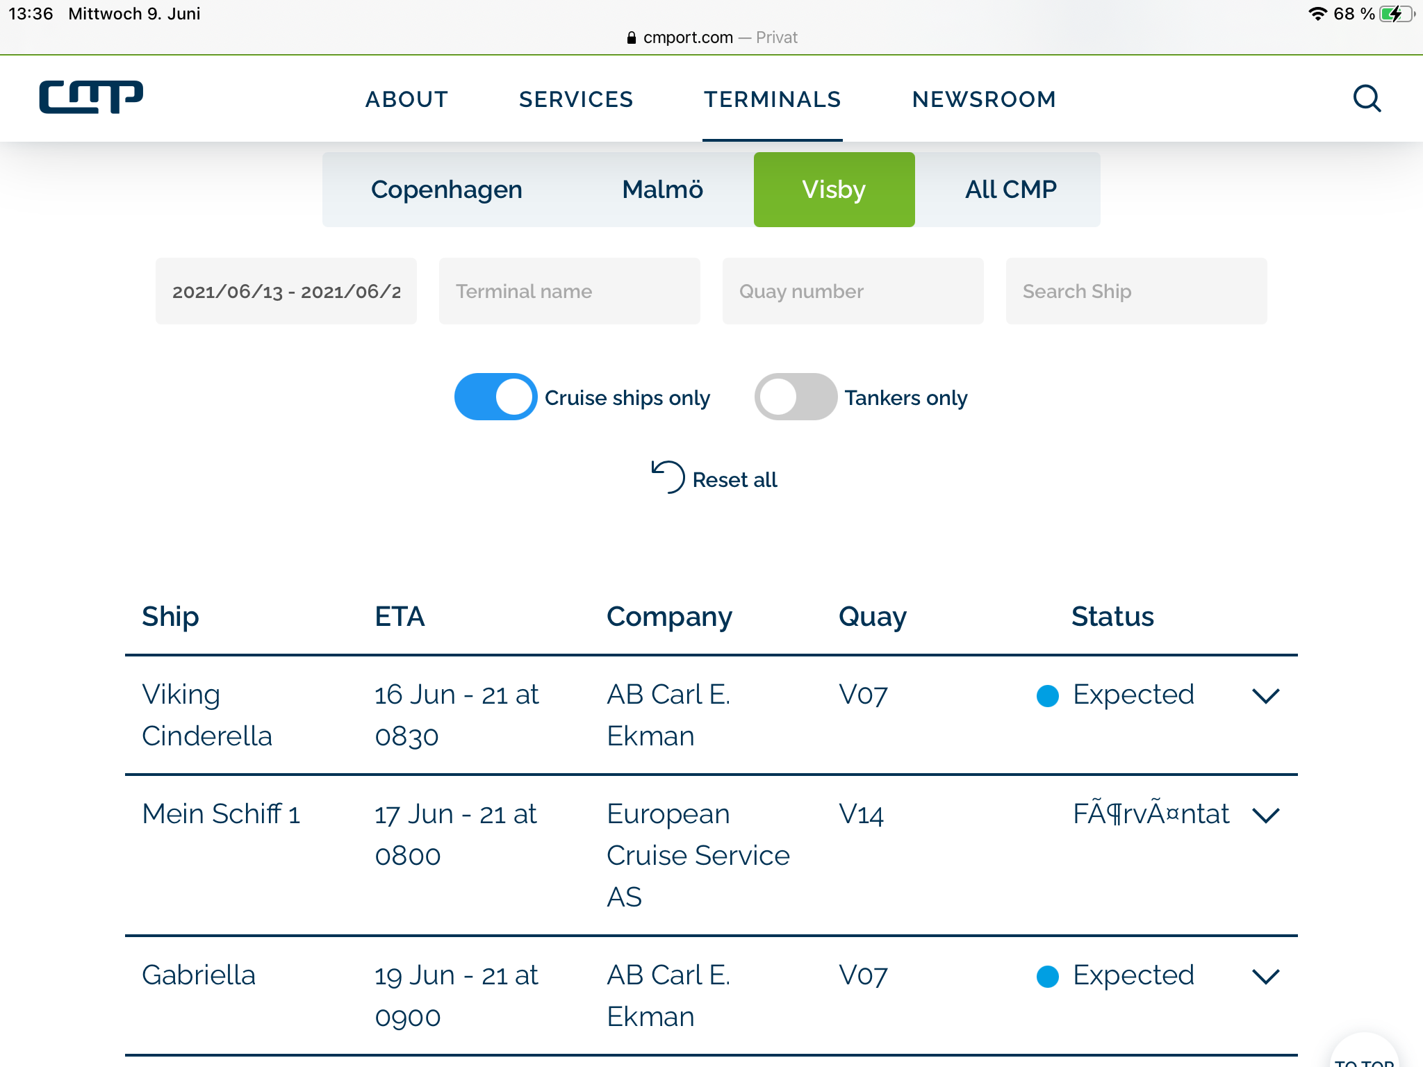
Task: Select the All CMP tab
Action: coord(1010,190)
